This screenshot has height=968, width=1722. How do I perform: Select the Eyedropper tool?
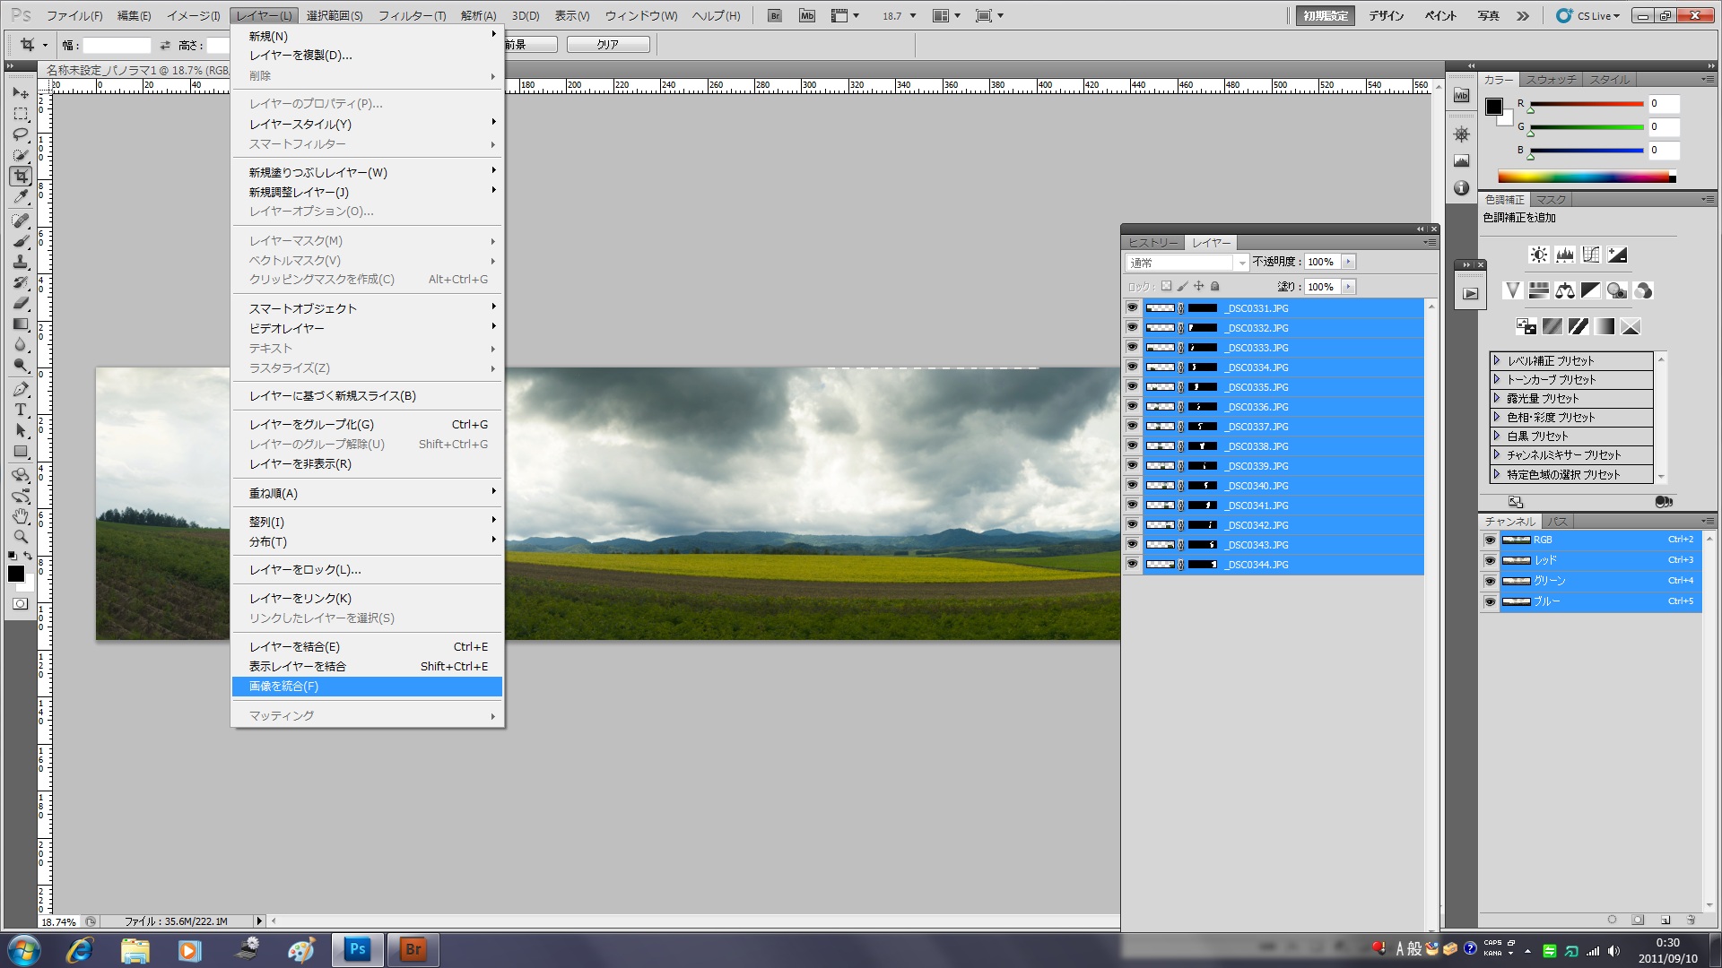click(21, 197)
